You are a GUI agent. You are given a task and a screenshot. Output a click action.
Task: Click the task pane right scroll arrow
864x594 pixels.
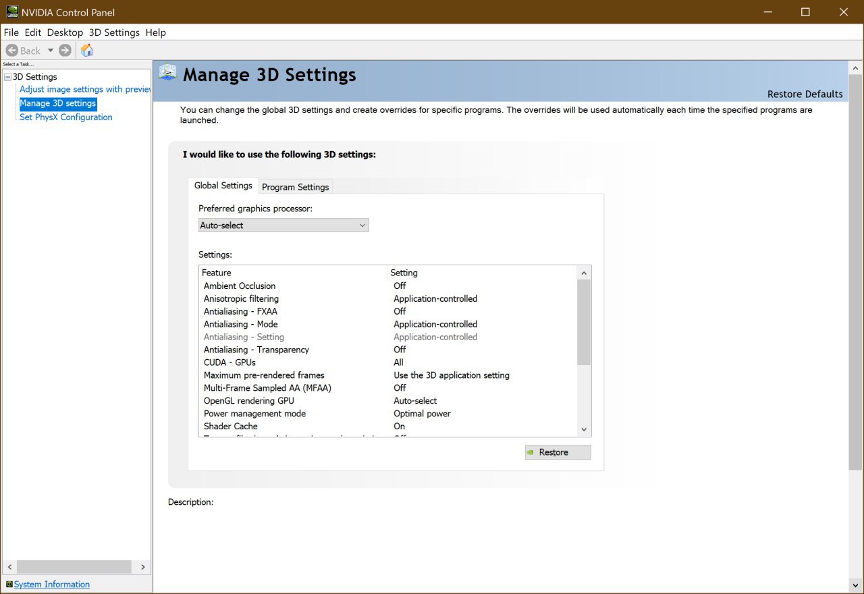(x=142, y=567)
